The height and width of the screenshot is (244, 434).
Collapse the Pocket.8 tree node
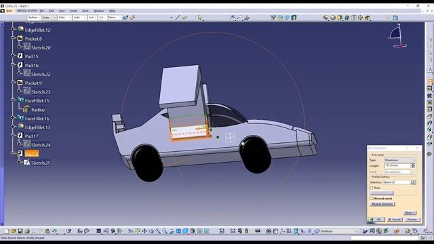point(13,38)
